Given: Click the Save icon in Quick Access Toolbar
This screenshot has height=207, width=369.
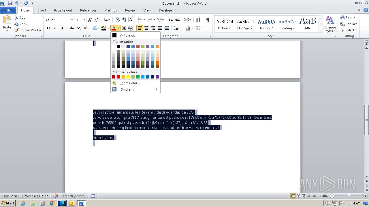Looking at the screenshot, I should click(x=10, y=3).
